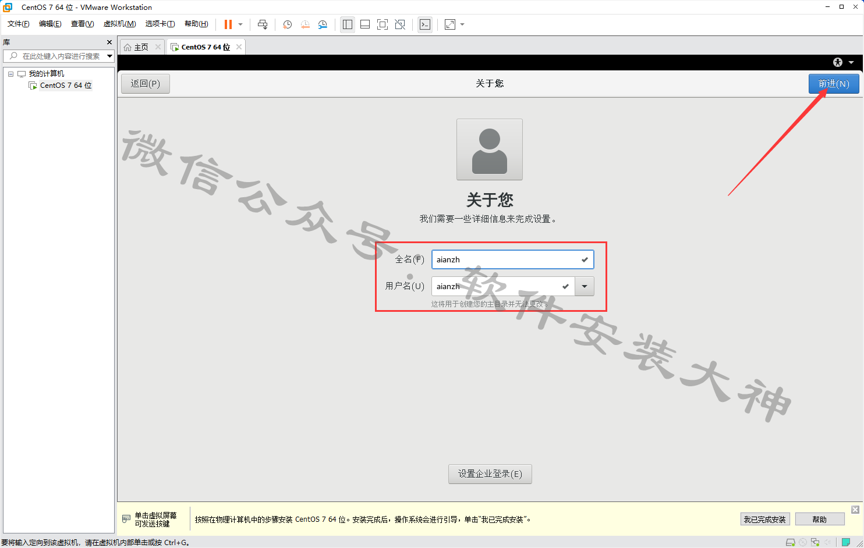The width and height of the screenshot is (864, 548).
Task: Click the VMware Workstation title bar icon
Action: pyautogui.click(x=8, y=7)
